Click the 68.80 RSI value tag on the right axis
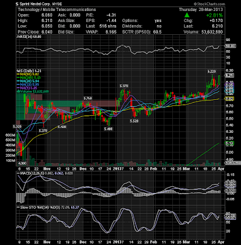Image resolution: width=241 pixels, height=245 pixels. coord(231,46)
